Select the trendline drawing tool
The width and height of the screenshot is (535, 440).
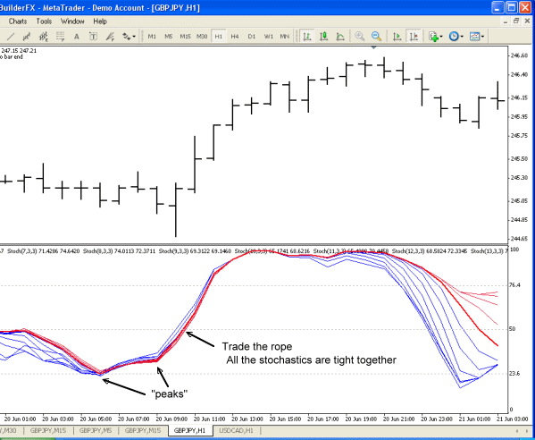(11, 36)
